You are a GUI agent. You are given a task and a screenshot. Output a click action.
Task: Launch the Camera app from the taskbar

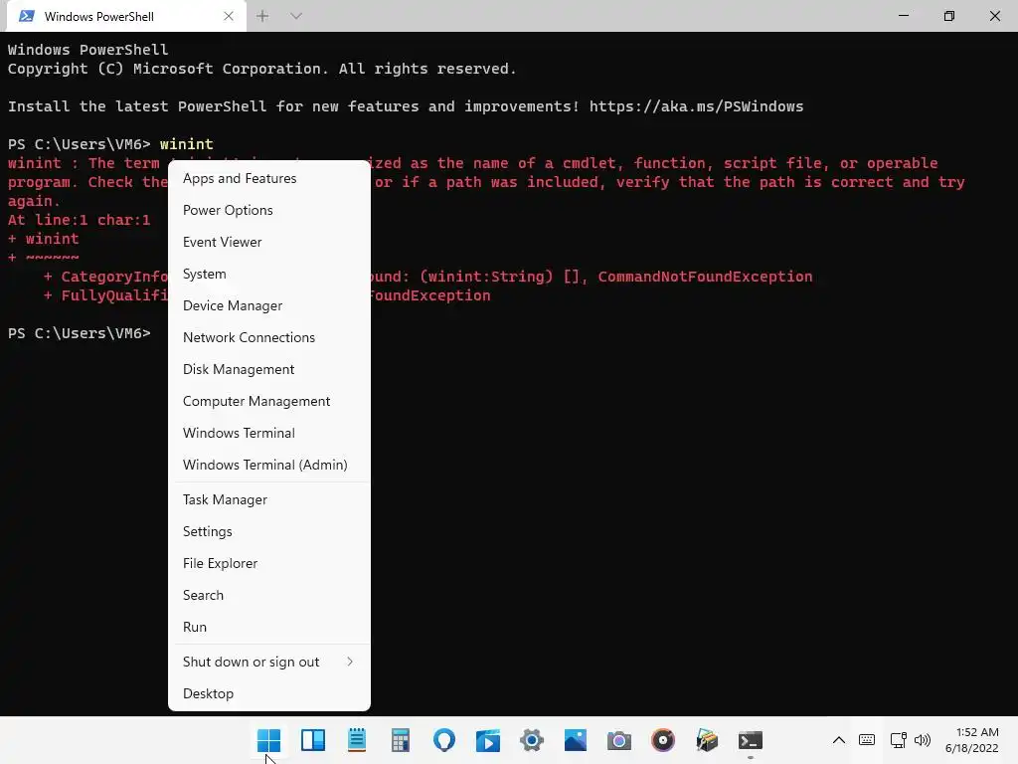pos(619,740)
